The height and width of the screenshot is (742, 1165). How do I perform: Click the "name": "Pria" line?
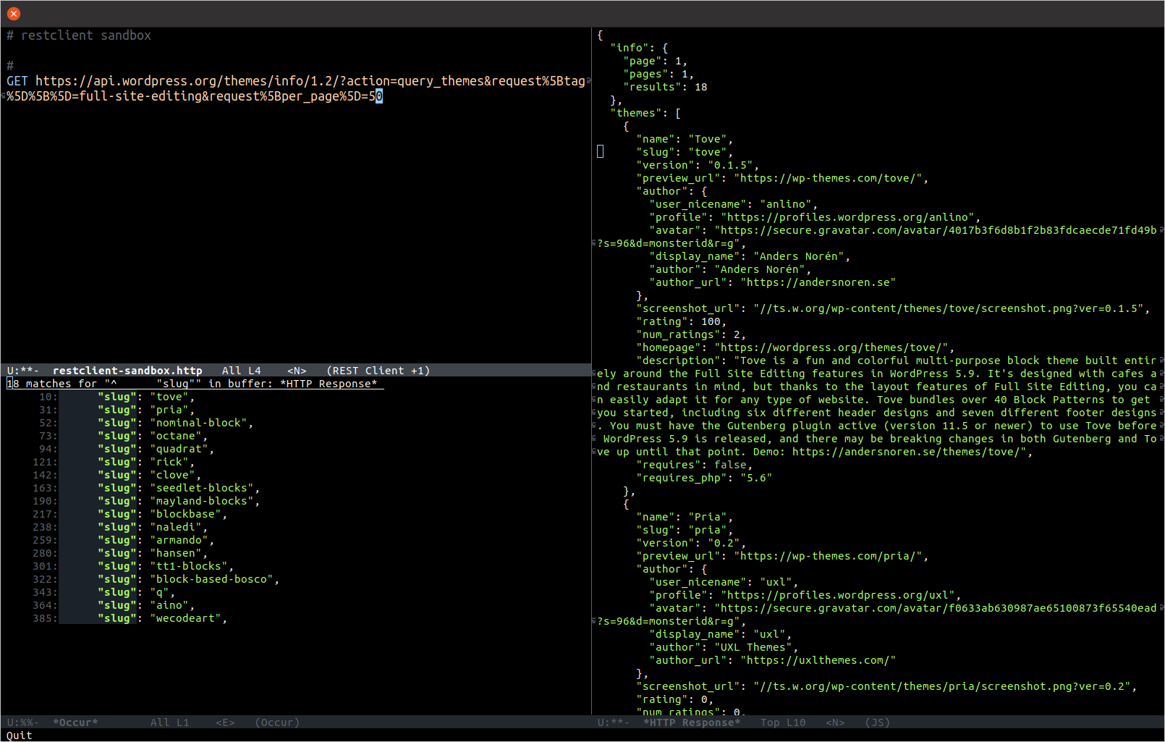click(x=685, y=517)
